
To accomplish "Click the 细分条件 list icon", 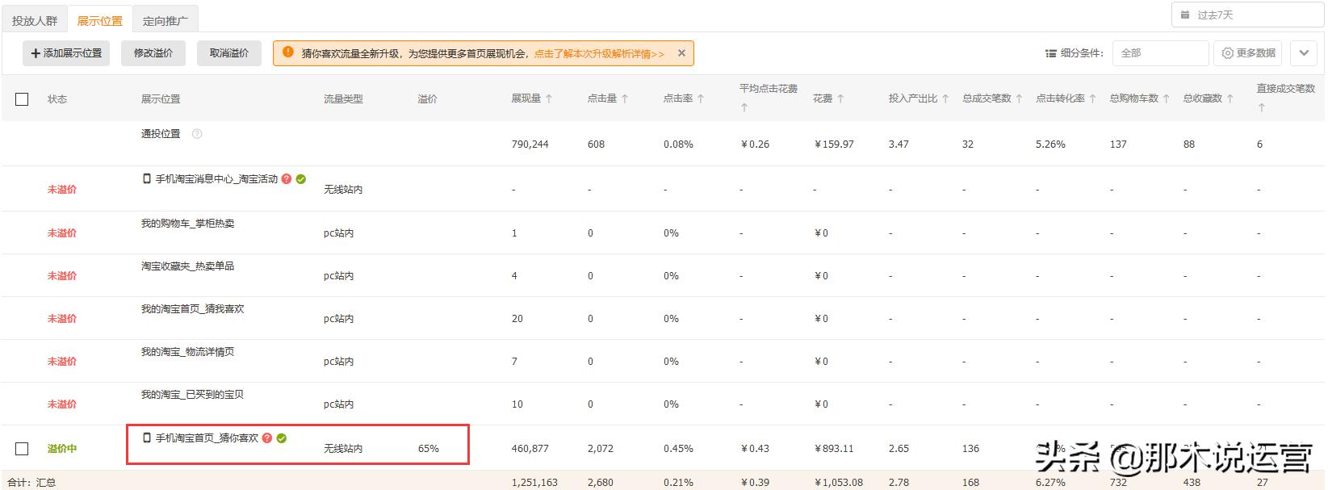I will pos(1051,53).
